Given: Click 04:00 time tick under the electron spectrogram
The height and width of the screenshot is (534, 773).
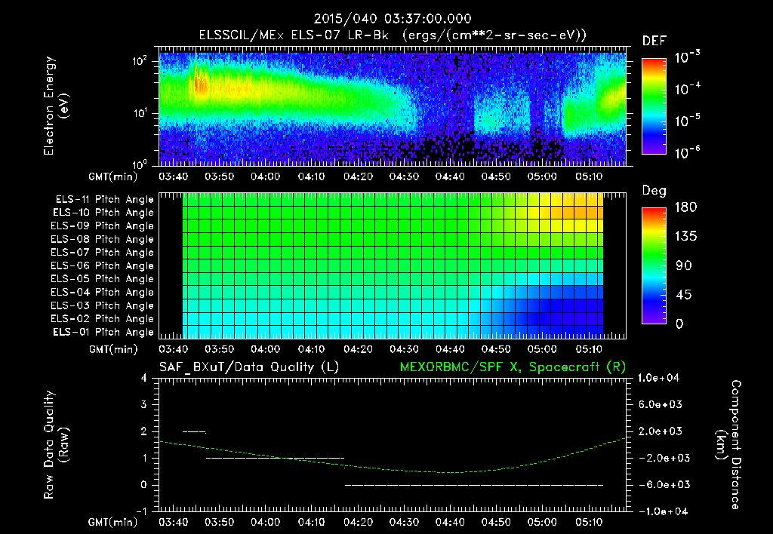Looking at the screenshot, I should (265, 176).
